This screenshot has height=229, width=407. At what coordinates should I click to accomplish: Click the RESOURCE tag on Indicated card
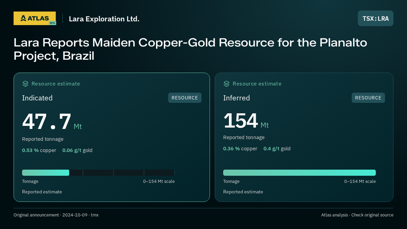[x=185, y=98]
